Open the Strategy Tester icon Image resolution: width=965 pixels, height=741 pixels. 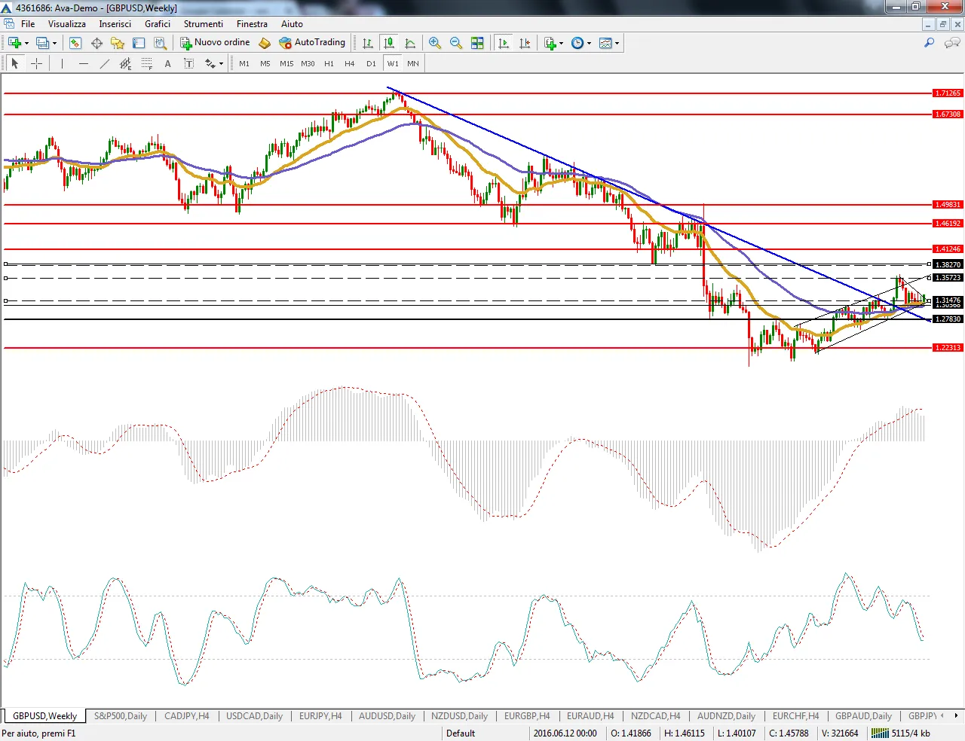click(160, 43)
